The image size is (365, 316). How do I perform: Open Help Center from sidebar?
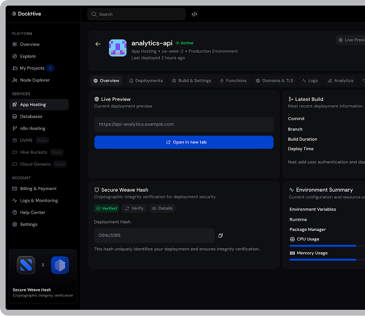pos(33,212)
